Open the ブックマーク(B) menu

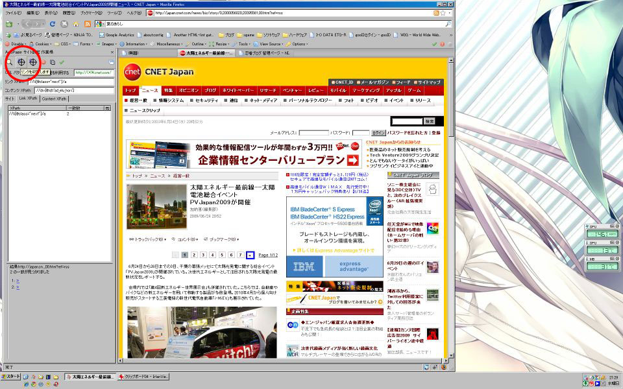tap(92, 13)
